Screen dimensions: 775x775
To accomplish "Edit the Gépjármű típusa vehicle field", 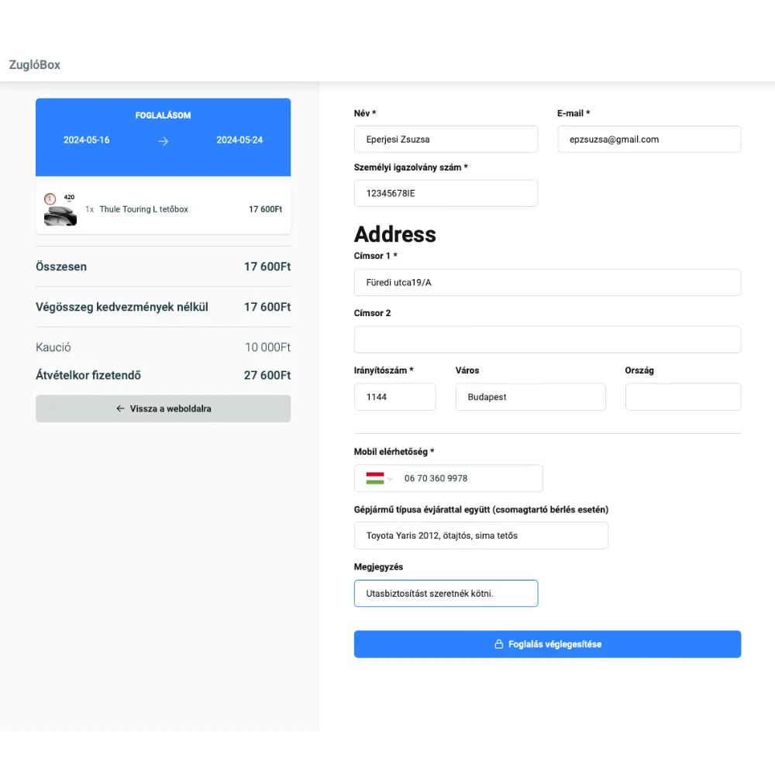I will pos(480,536).
